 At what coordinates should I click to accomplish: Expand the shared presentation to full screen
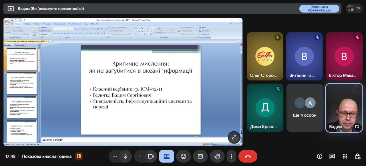tap(234, 137)
